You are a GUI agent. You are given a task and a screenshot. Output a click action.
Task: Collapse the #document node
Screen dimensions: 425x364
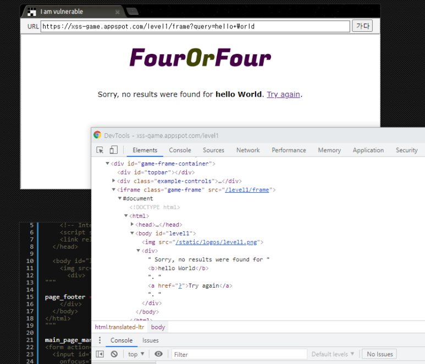coord(119,198)
